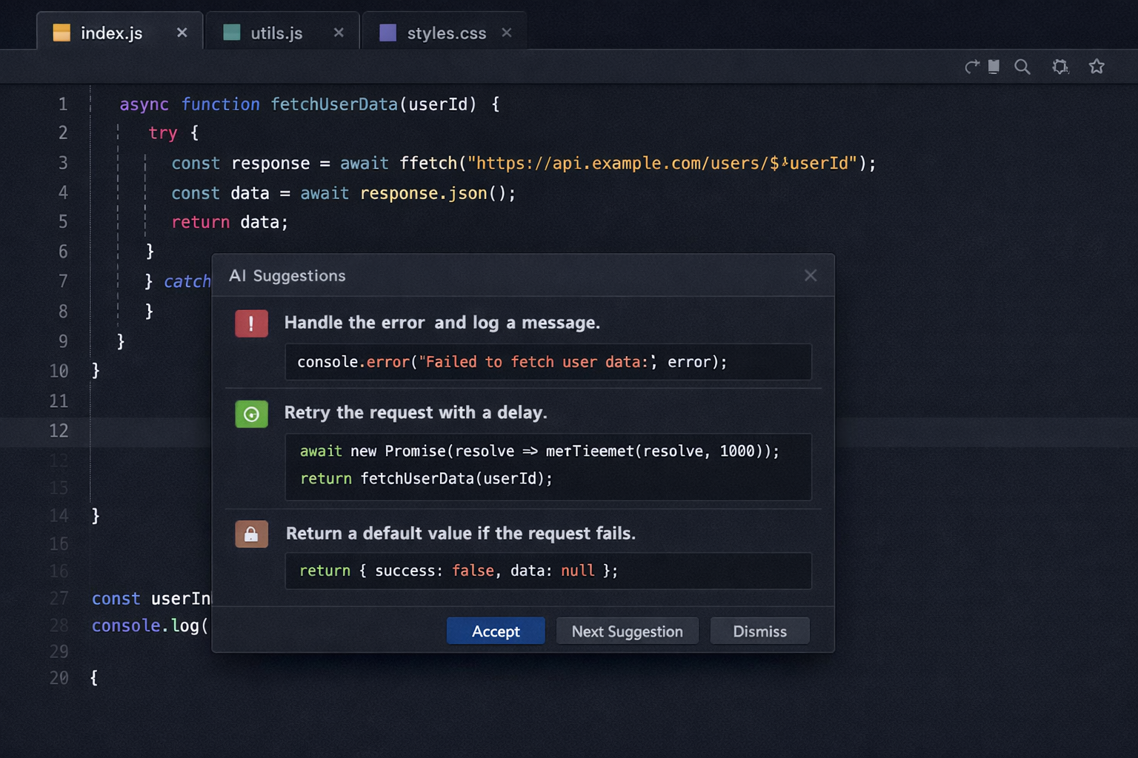
Task: Close the AI Suggestions popup with the X
Action: (x=811, y=275)
